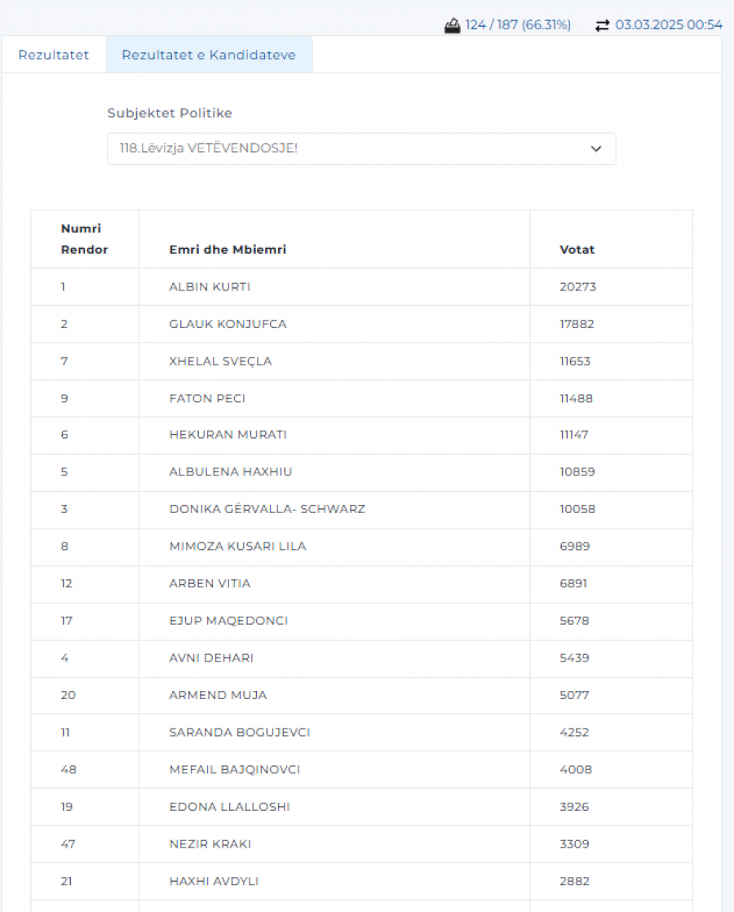Click the ballot box counted-stations icon
Screen dimensions: 734x912
(452, 25)
